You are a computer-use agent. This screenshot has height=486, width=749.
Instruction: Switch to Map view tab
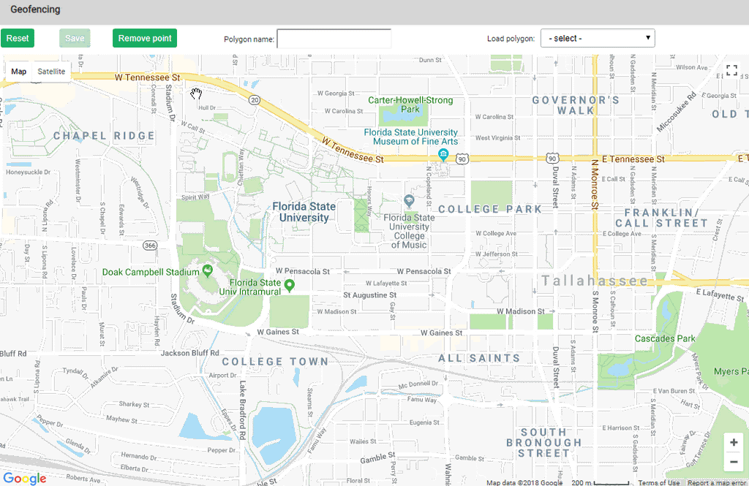click(18, 72)
